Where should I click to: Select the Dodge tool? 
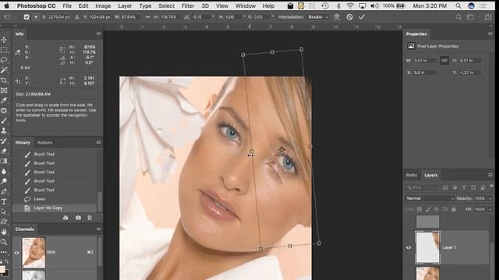tap(4, 181)
